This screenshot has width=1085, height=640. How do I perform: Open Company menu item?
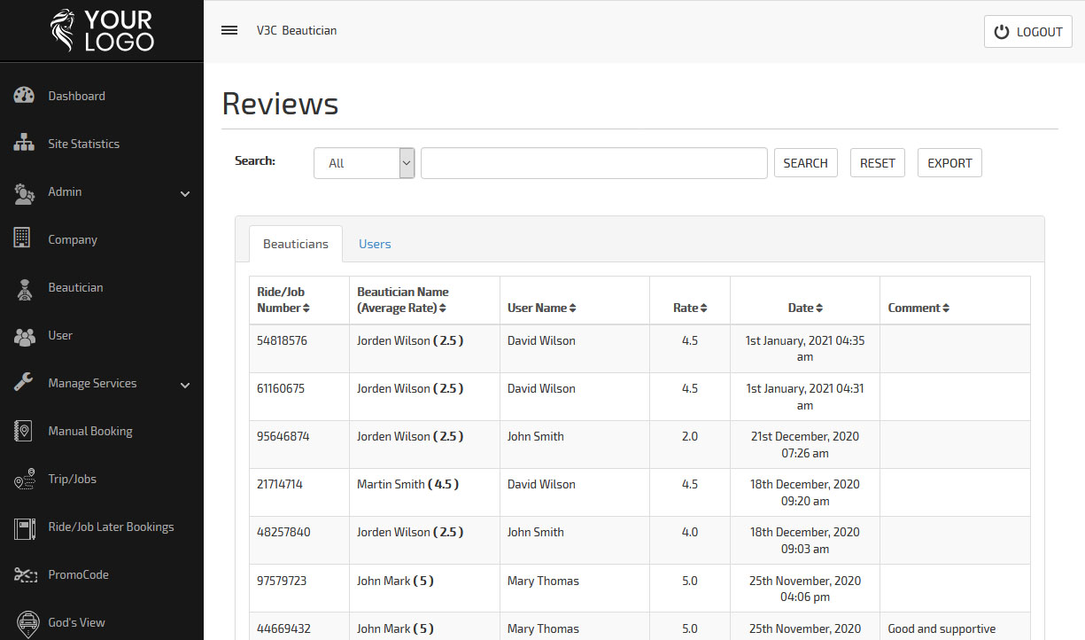pos(102,239)
